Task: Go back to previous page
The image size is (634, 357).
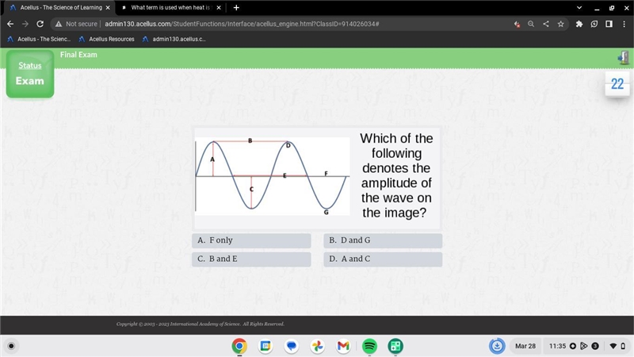Action: coord(10,24)
